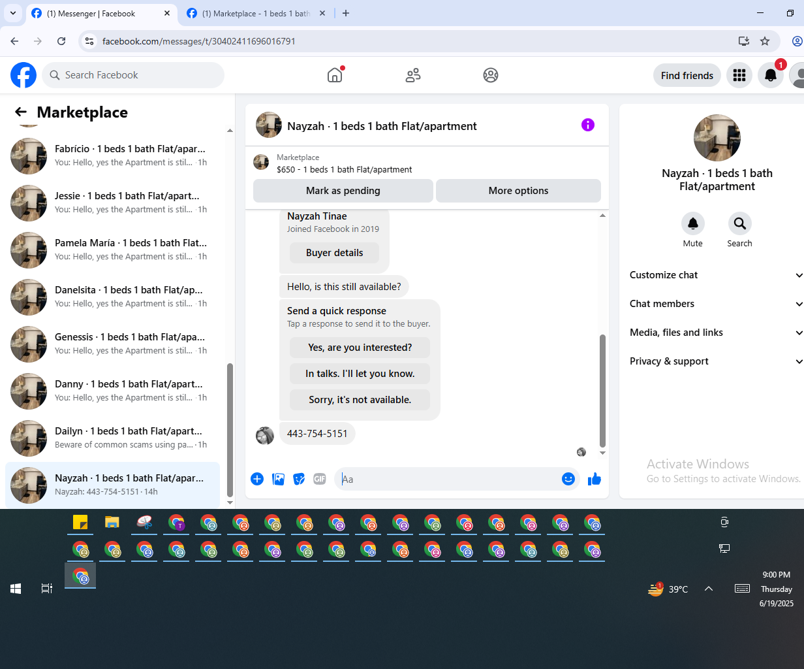804x669 pixels.
Task: Open Sticky Notes from the taskbar
Action: [x=80, y=523]
